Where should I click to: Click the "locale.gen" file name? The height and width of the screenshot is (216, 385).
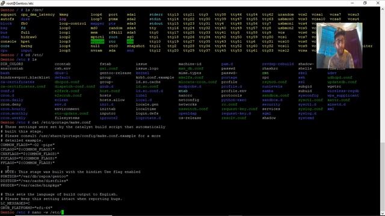147,104
